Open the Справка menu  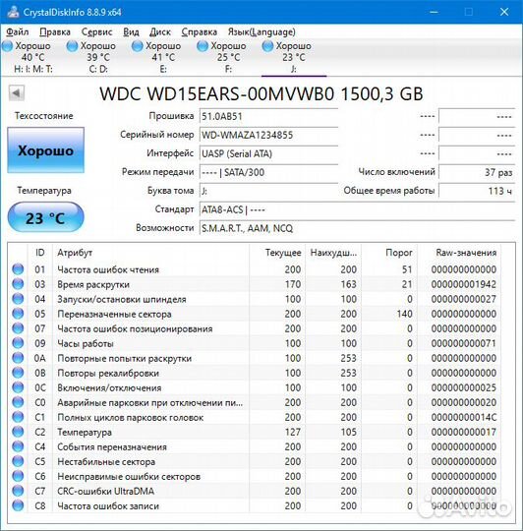199,32
